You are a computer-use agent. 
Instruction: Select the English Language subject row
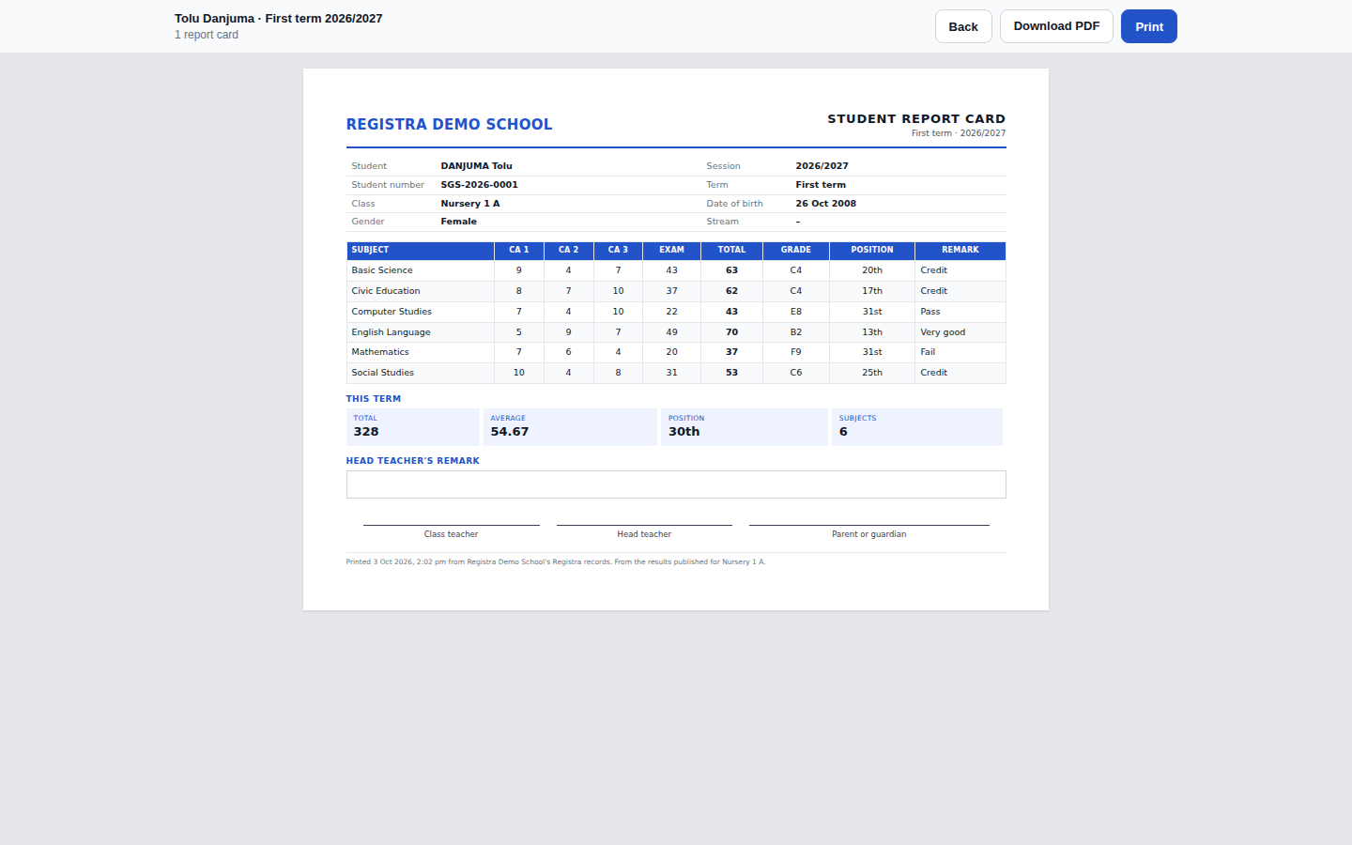point(676,332)
